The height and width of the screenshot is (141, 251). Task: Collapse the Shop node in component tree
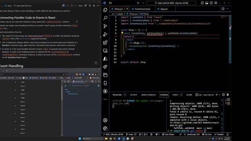click(66, 92)
